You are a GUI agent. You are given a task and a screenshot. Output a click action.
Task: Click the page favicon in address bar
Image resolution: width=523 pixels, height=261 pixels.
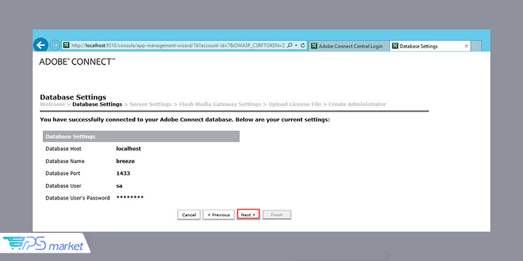pos(66,46)
